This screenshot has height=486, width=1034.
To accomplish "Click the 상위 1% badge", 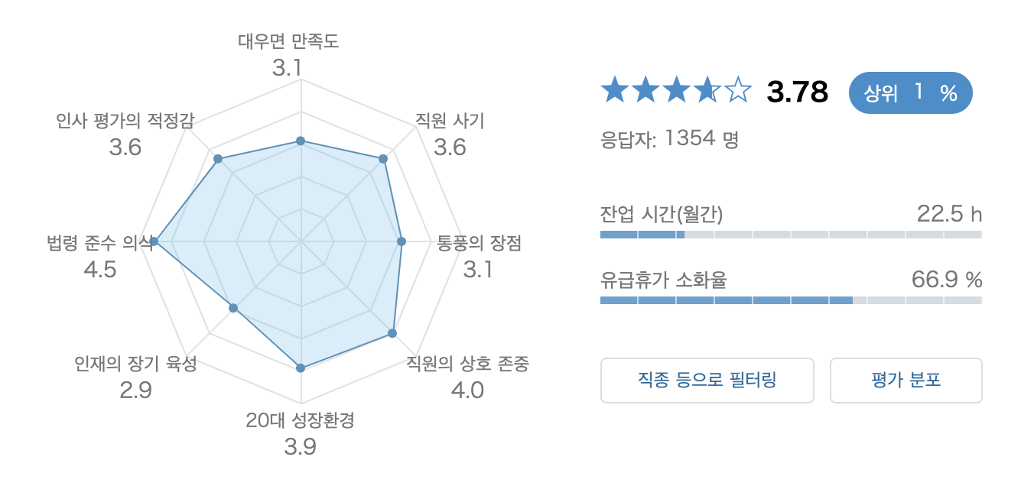I will pos(910,93).
